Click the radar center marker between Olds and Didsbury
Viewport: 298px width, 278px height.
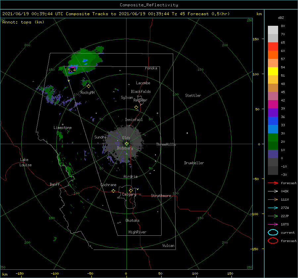coord(126,144)
